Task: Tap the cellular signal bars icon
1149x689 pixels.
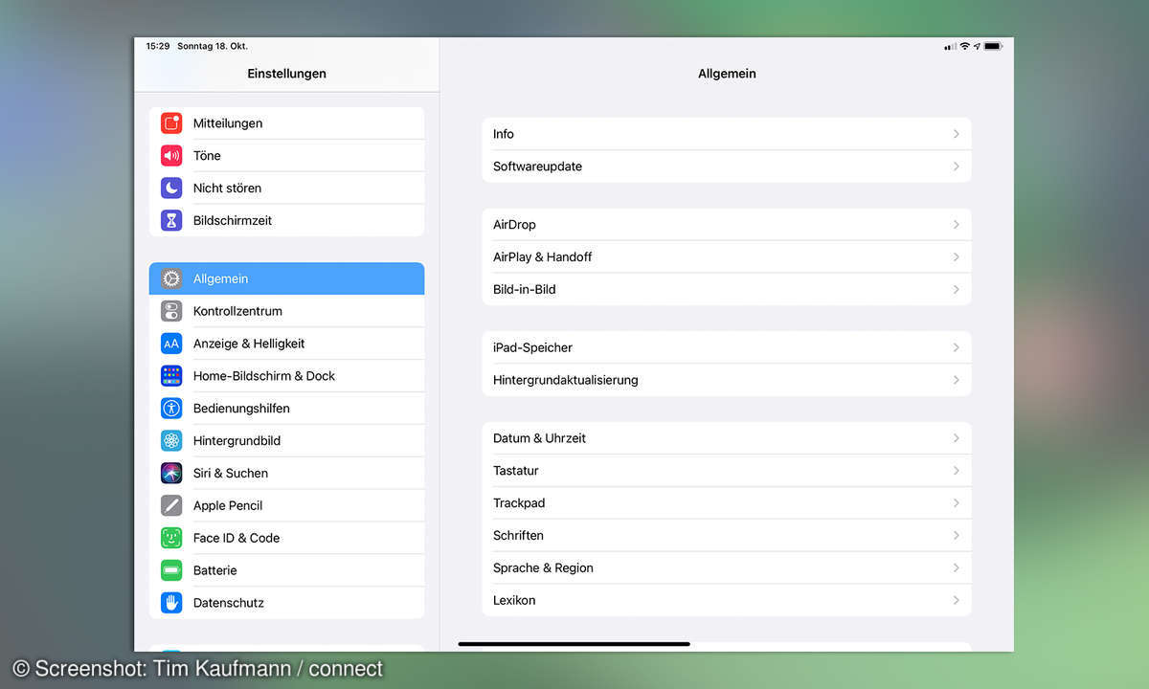Action: tap(950, 46)
